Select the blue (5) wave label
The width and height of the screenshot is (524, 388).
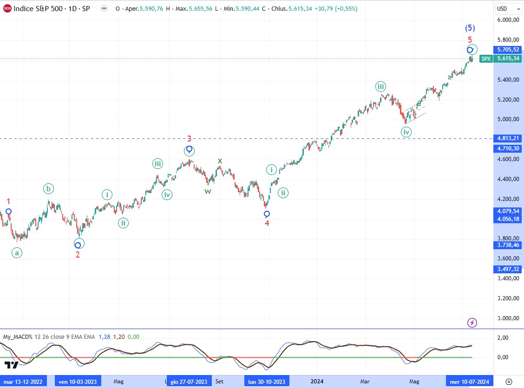[x=470, y=28]
